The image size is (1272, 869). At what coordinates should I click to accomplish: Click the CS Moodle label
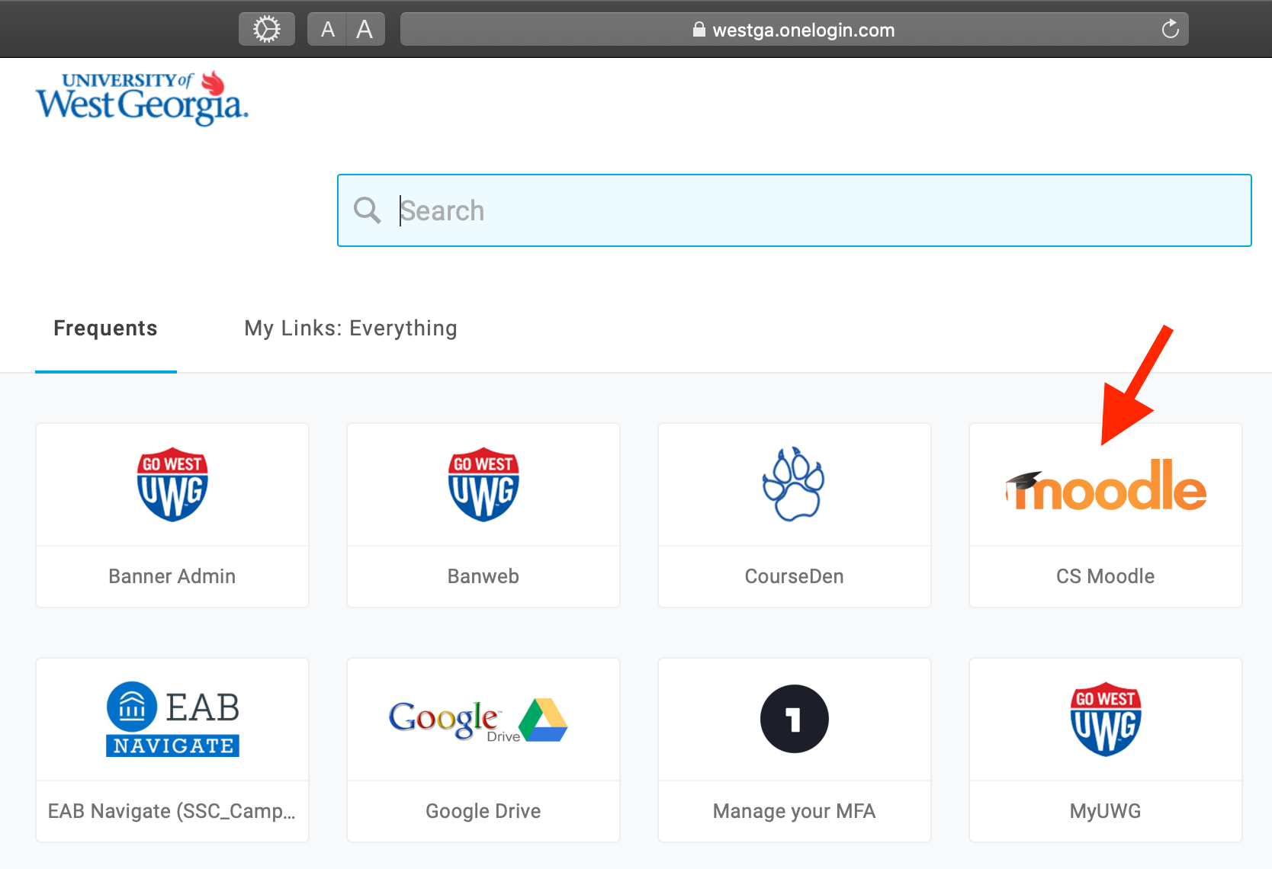(1106, 576)
